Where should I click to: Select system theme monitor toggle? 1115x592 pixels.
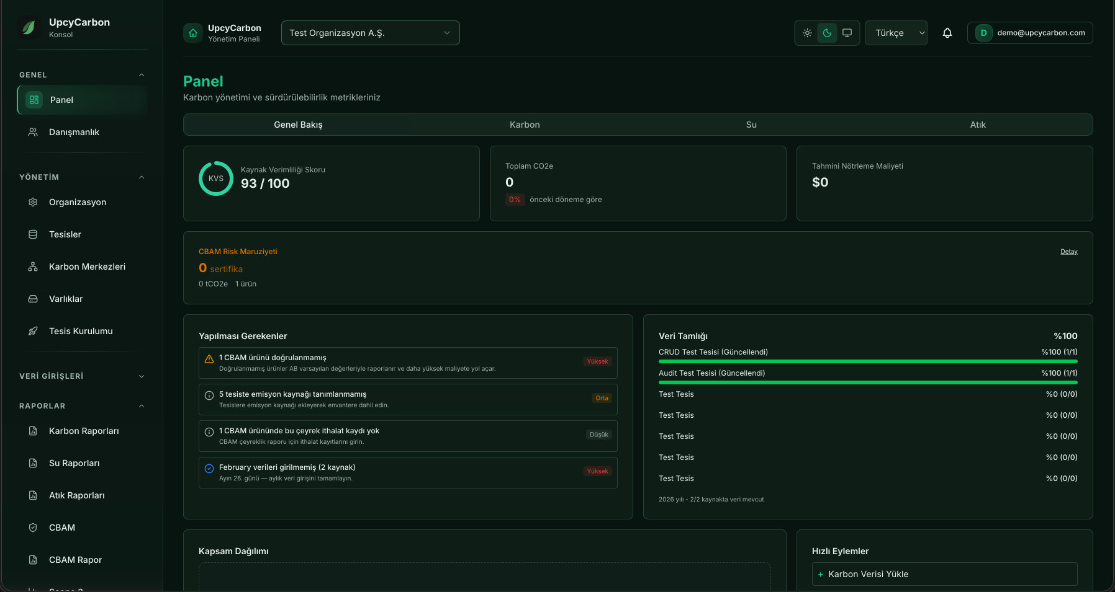coord(847,33)
